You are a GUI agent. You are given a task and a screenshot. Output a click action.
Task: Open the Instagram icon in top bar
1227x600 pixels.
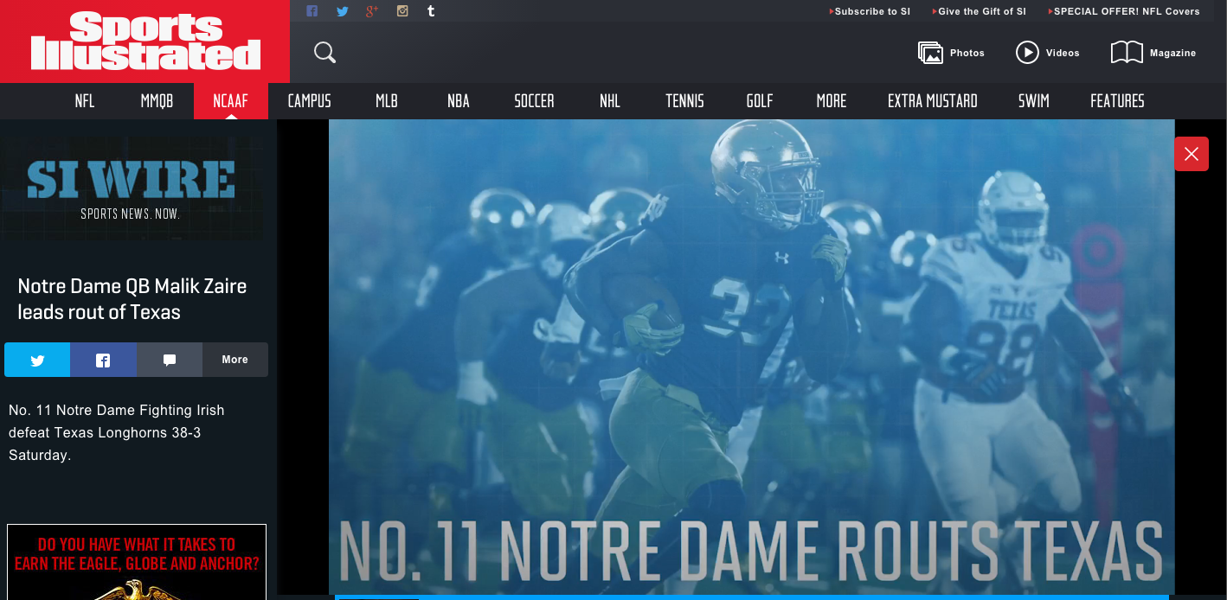402,11
